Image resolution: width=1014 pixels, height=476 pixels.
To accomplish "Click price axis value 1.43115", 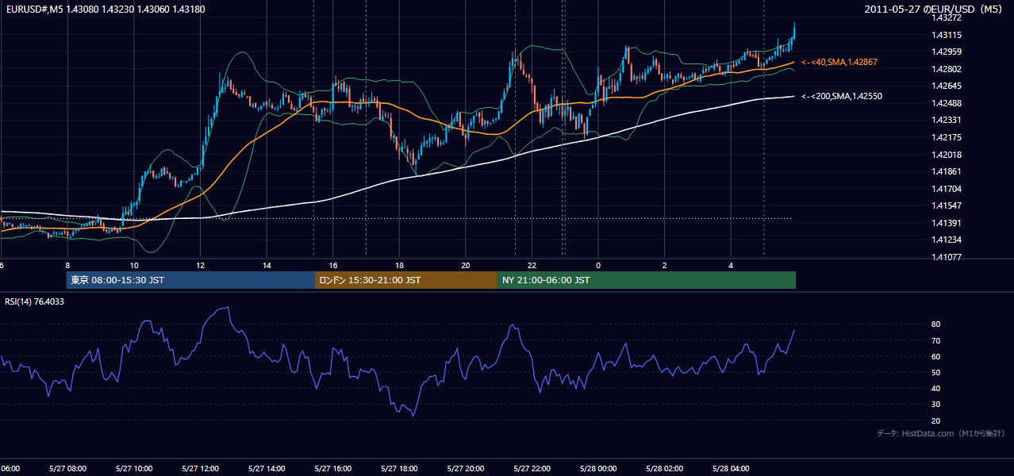I will click(947, 35).
